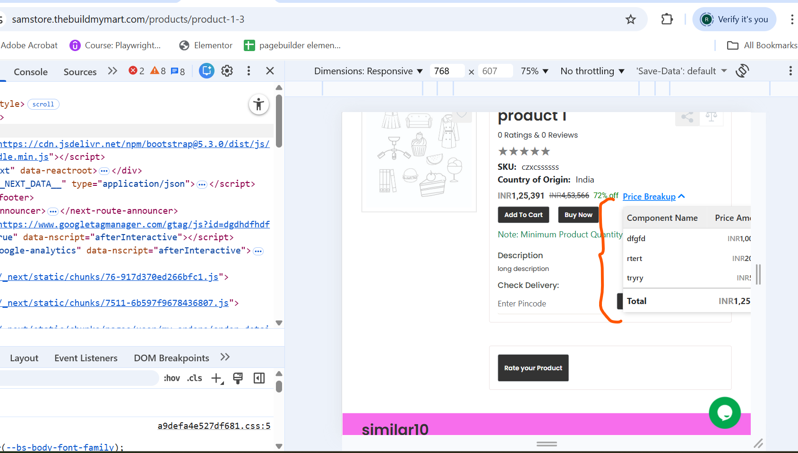Click the Verify it's you profile button
The image size is (798, 453).
point(734,19)
